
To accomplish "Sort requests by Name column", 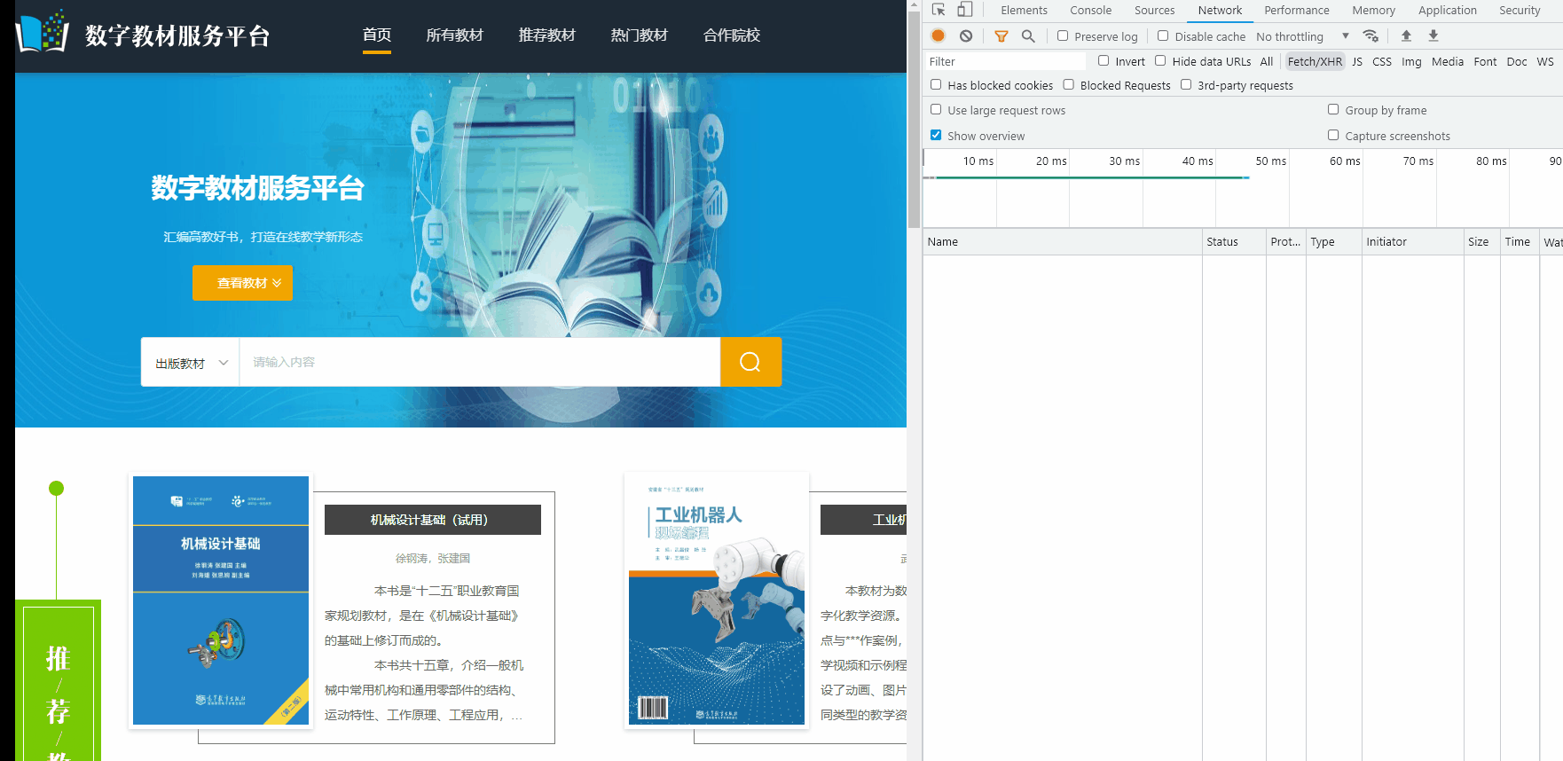I will (1063, 241).
